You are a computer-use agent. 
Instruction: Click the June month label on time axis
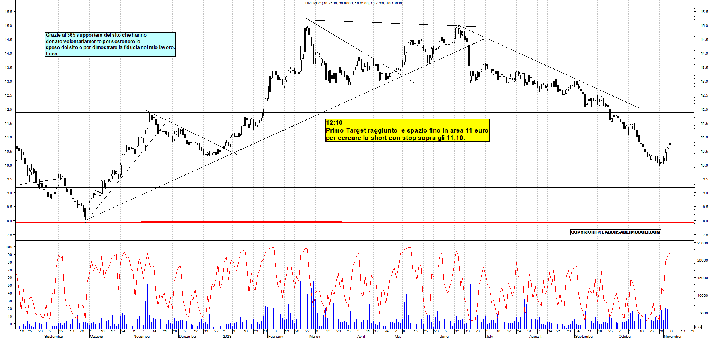(444, 336)
